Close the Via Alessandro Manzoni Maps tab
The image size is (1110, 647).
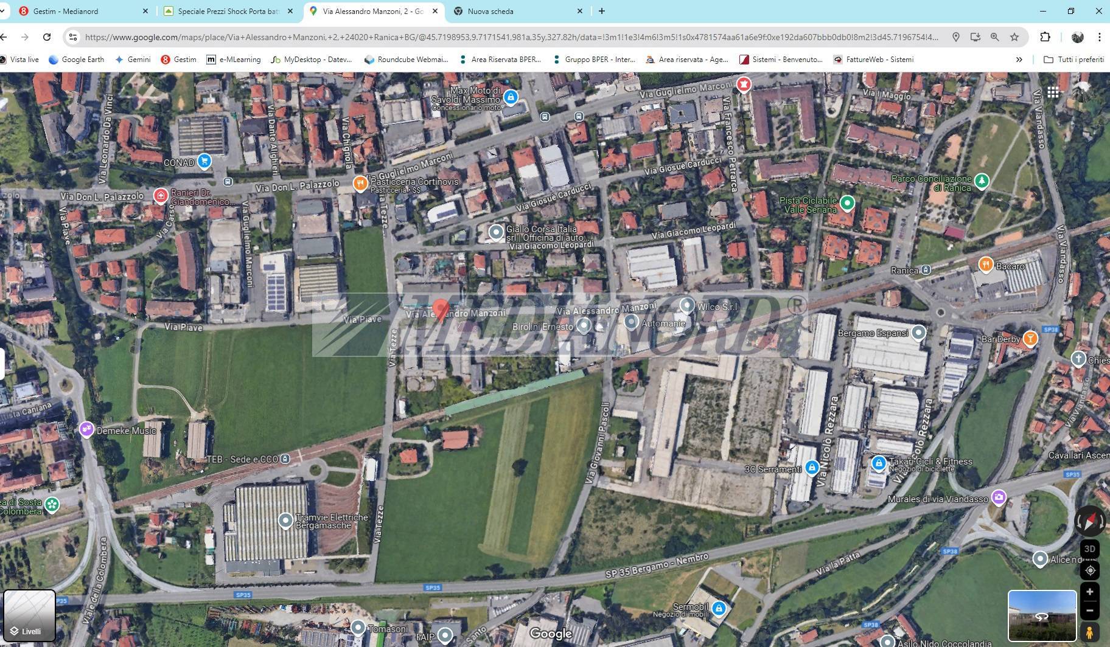coord(435,11)
